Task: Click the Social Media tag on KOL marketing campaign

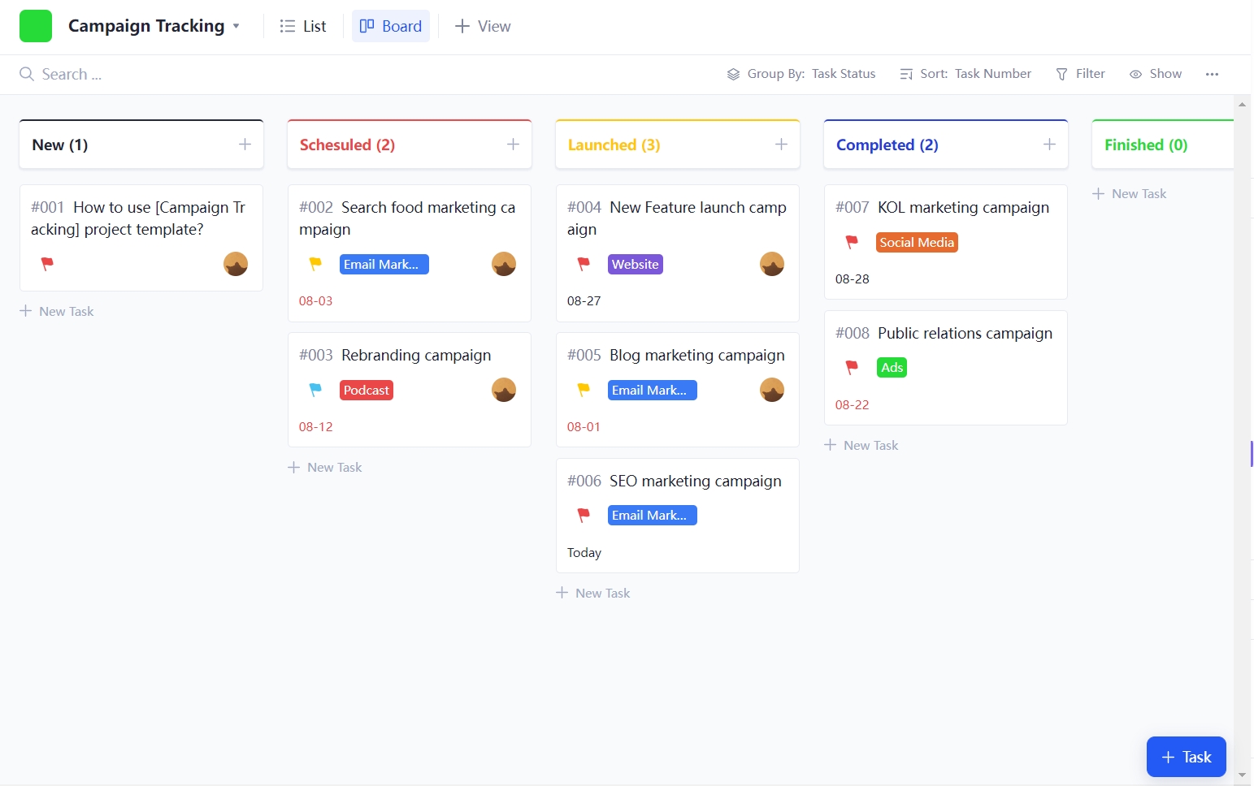Action: (x=916, y=242)
